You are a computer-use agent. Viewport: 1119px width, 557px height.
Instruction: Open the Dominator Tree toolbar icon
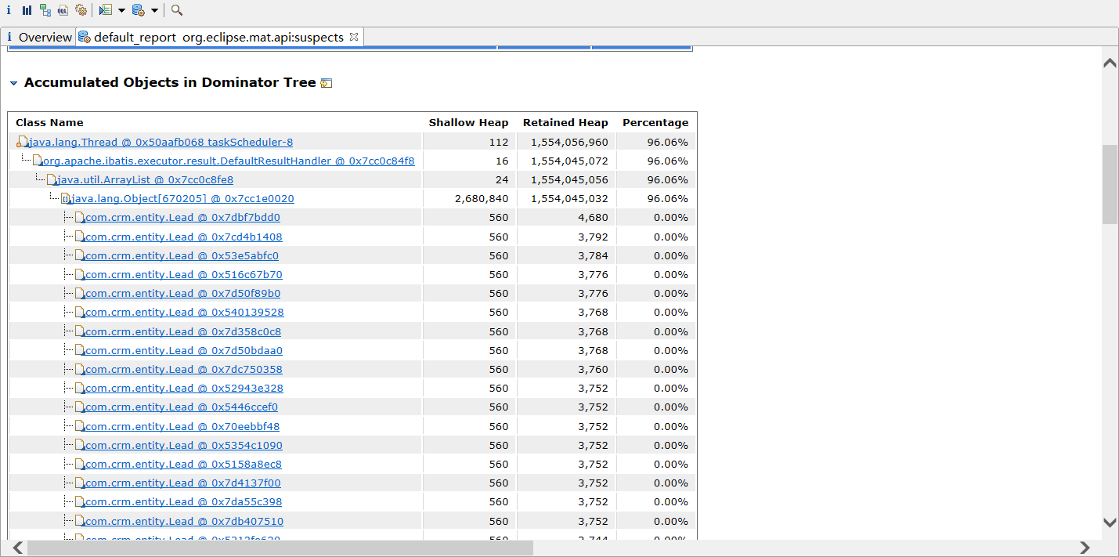45,10
